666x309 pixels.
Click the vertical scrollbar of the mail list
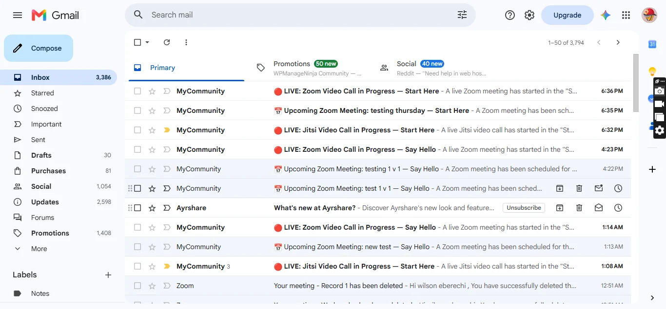coord(635,83)
